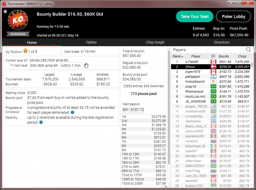Viewport: 256px width, 190px height.
Task: Click Romania flag for operatorul08
Action: (x=213, y=136)
